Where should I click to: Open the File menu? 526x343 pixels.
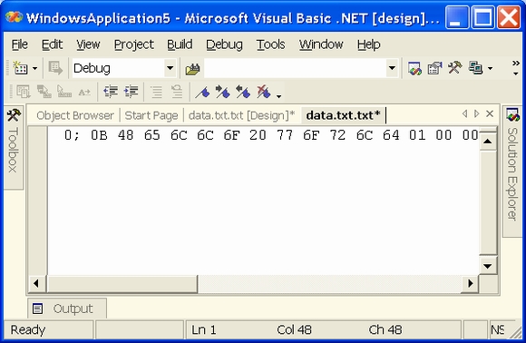[19, 44]
